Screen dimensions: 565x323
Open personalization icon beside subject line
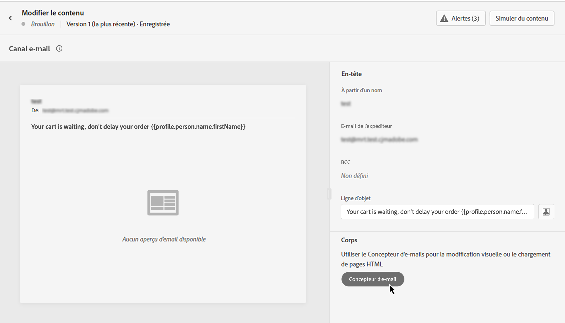coord(546,212)
